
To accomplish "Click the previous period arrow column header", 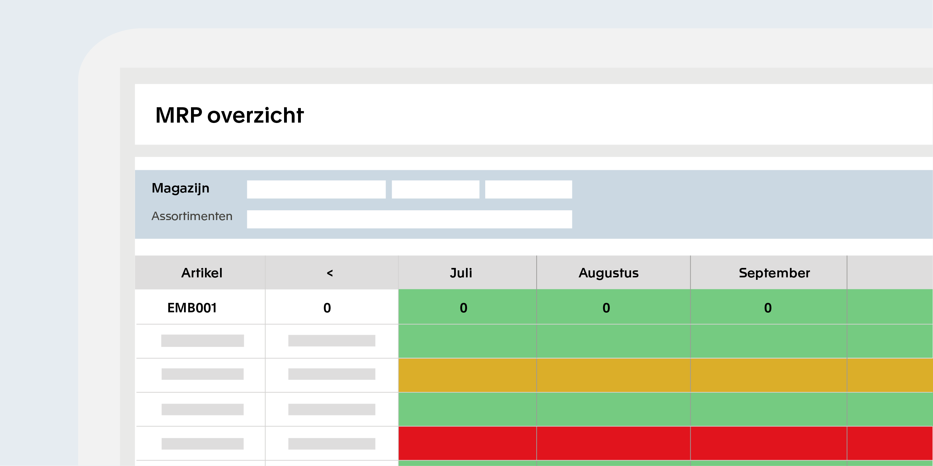I will pos(330,273).
